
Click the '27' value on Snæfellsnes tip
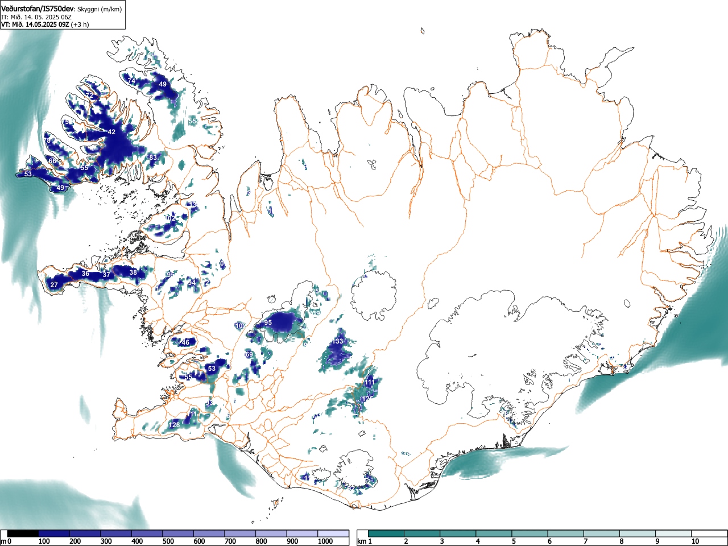tap(54, 285)
